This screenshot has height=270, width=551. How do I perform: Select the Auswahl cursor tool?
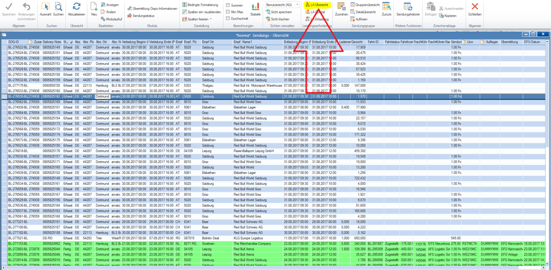(x=45, y=7)
